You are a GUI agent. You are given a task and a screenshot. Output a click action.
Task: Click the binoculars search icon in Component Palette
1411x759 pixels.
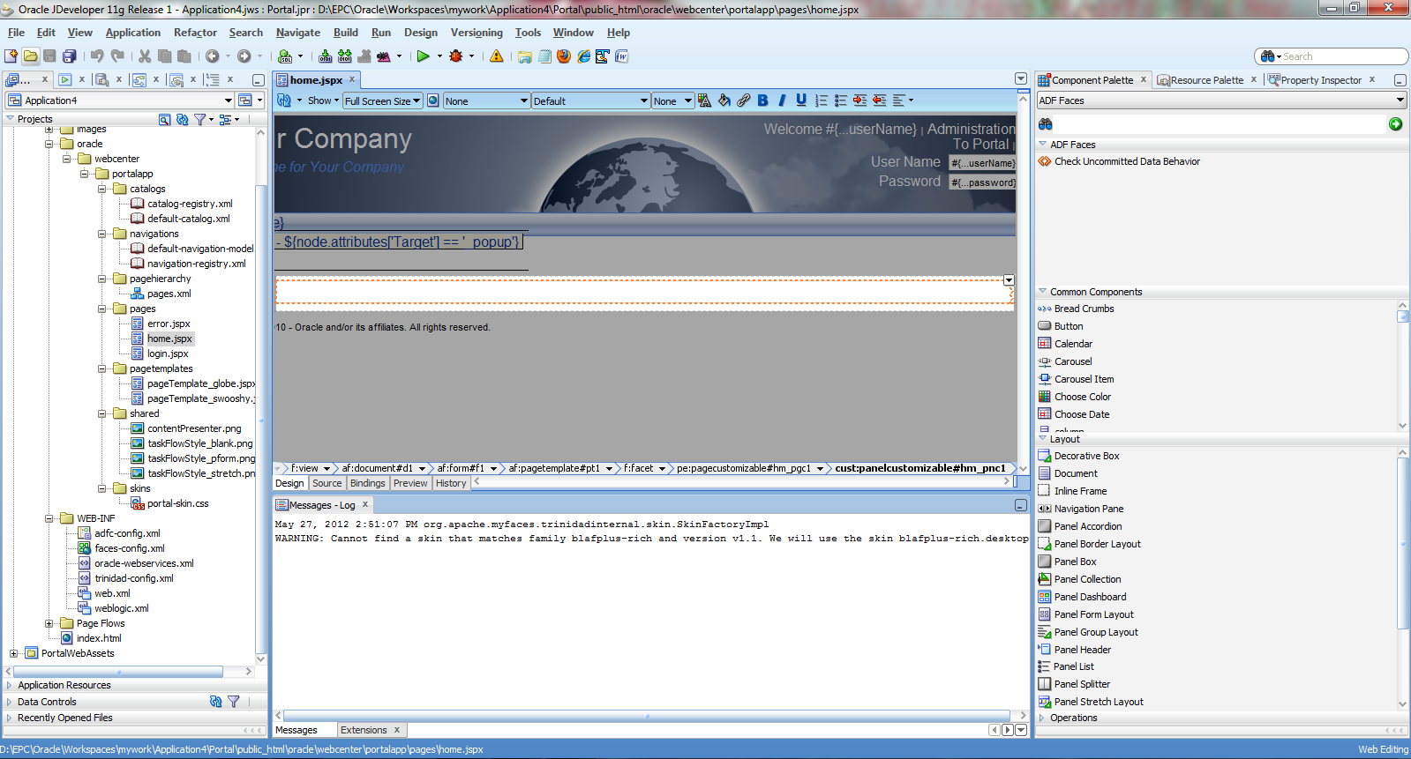coord(1046,124)
